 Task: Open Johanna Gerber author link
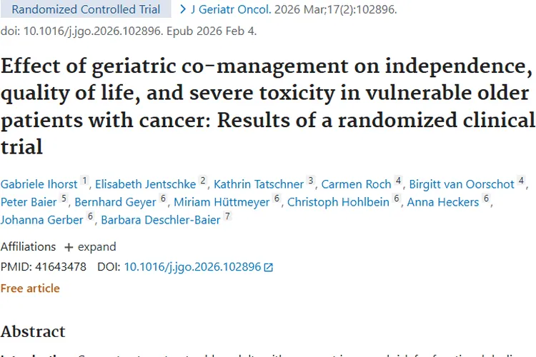tap(41, 220)
